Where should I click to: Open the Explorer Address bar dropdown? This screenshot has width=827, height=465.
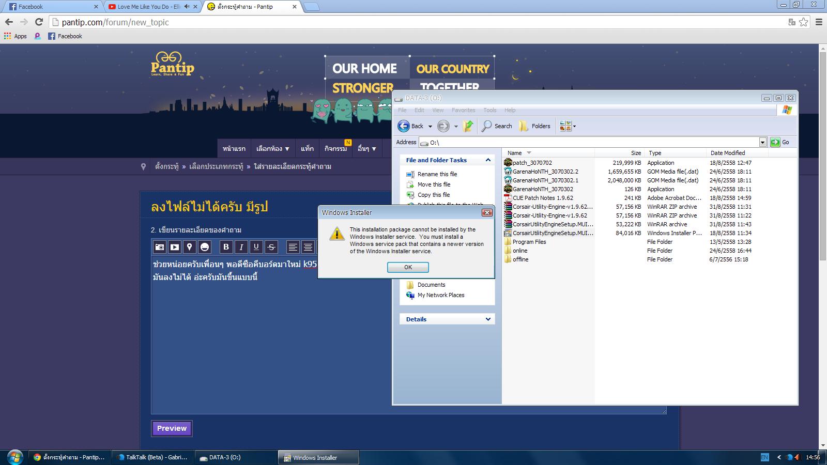763,142
